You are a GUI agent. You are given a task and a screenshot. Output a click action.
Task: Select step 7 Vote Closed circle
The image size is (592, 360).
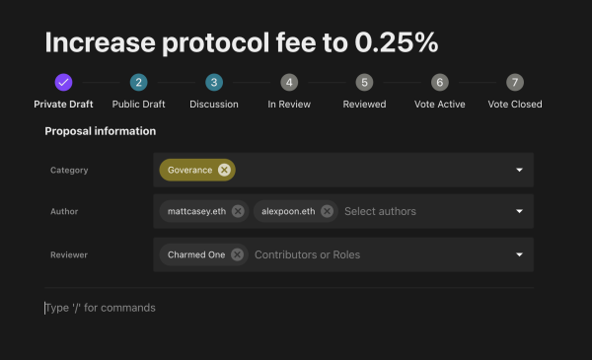[515, 82]
